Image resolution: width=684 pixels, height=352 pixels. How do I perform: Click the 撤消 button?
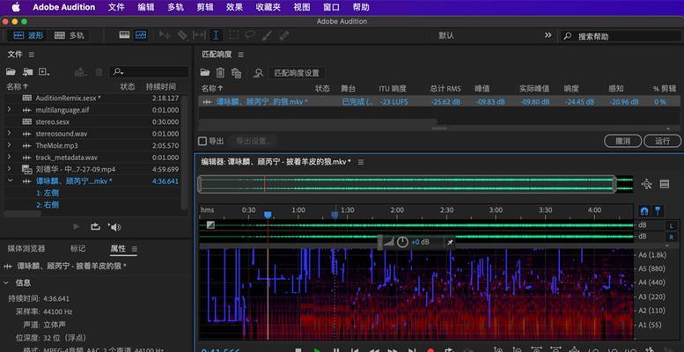[x=623, y=141]
